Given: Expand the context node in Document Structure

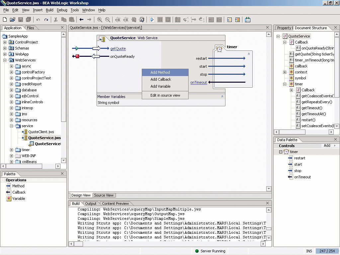Looking at the screenshot, I should tap(285, 72).
